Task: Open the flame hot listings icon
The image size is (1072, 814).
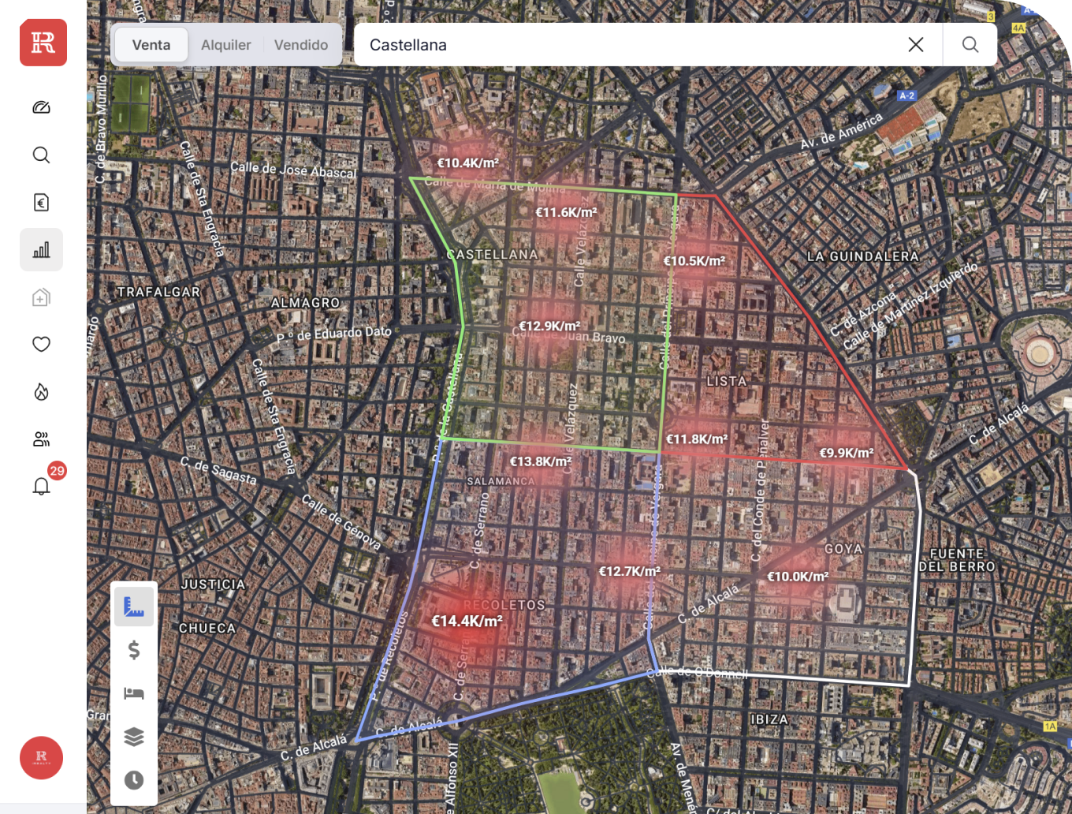Action: pyautogui.click(x=42, y=392)
